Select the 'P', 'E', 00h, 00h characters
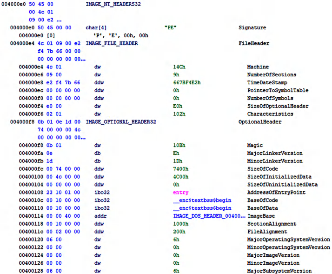This screenshot has width=332, height=274. [121, 36]
